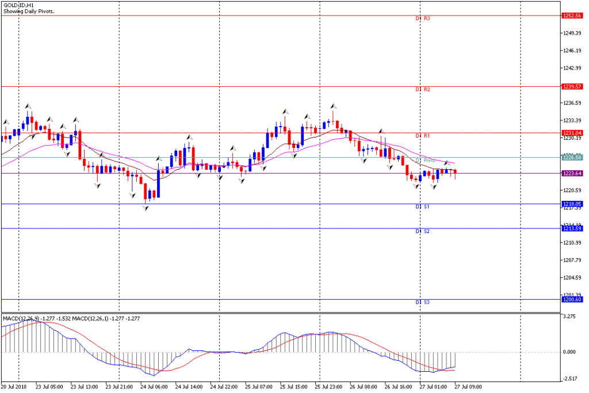Click the up fractal arrow above the 25 Jul 23:00 high
This screenshot has width=589, height=393.
pos(333,106)
